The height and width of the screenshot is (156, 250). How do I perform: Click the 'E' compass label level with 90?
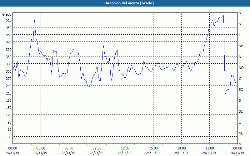(x=240, y=122)
